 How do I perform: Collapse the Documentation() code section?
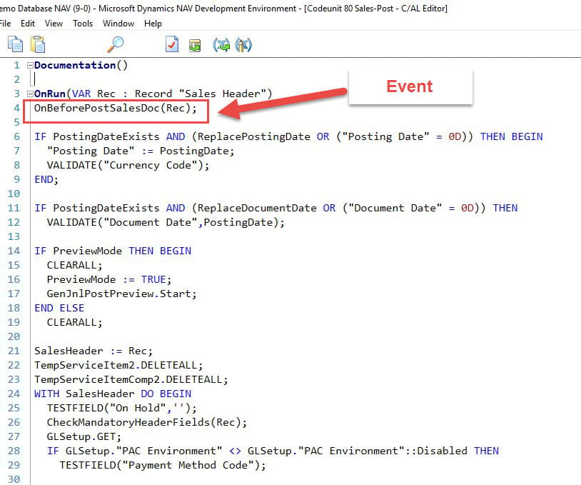[x=29, y=65]
